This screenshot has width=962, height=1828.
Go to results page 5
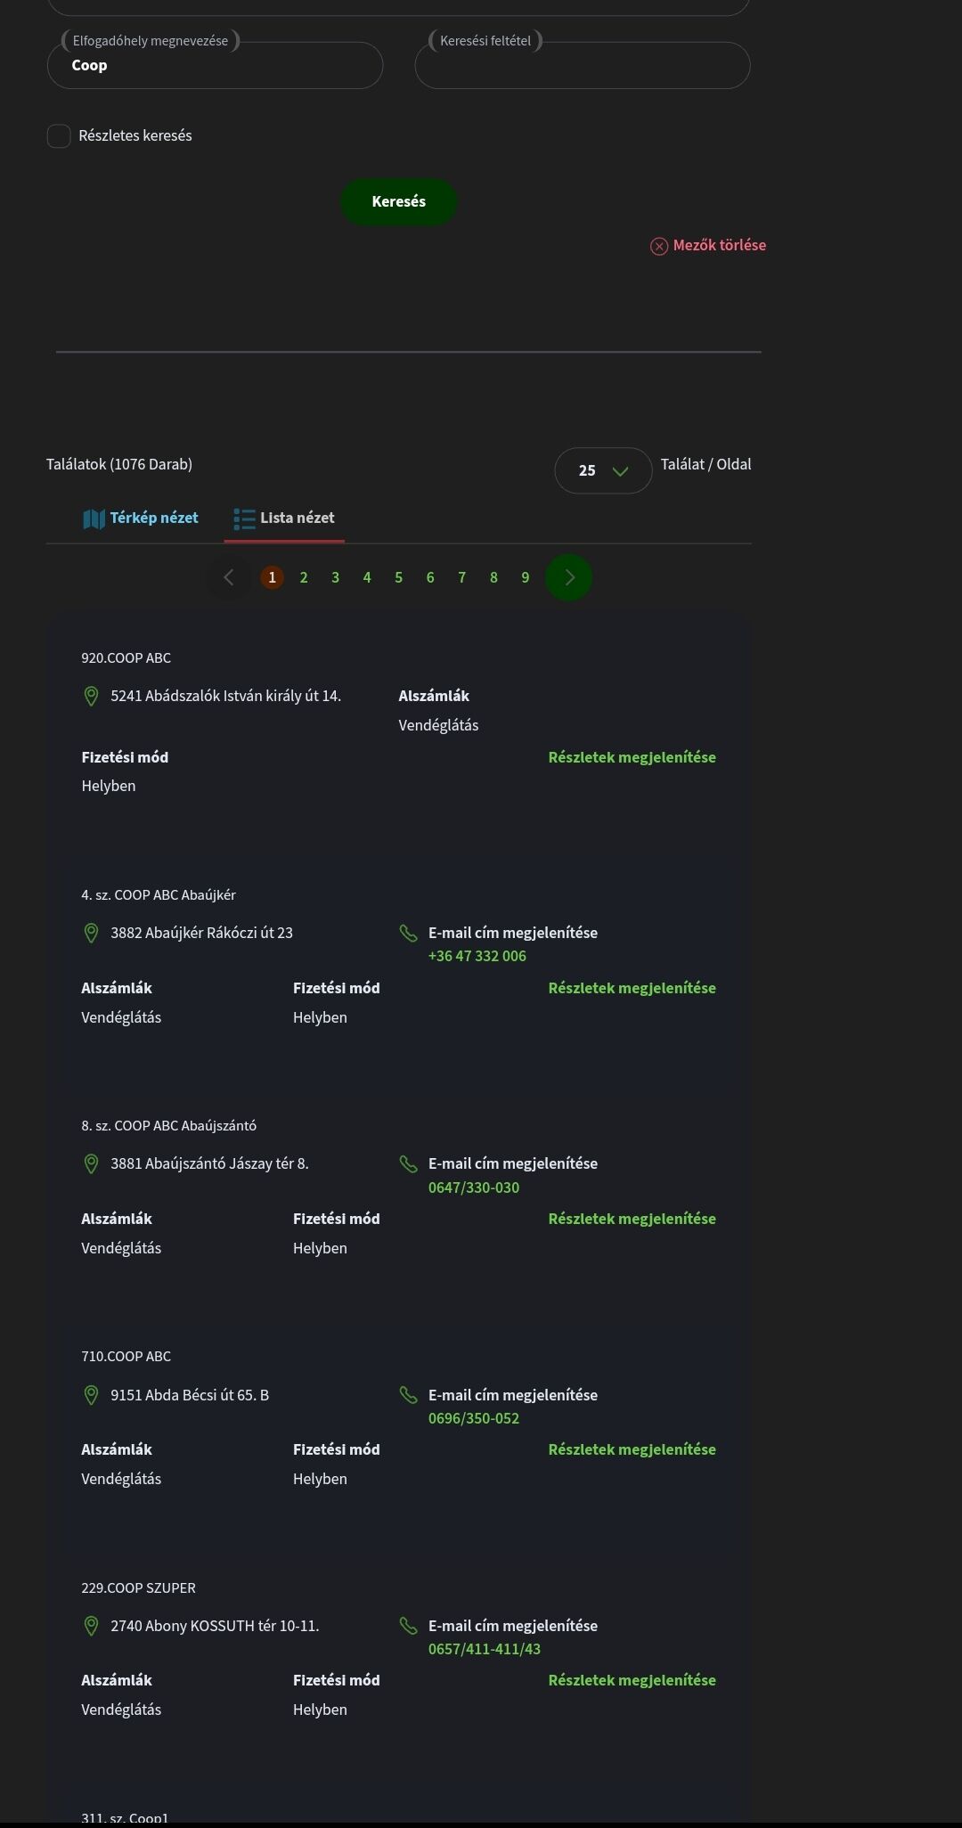pos(398,578)
